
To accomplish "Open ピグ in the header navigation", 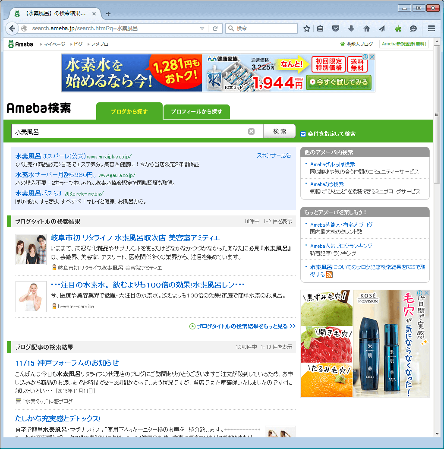I will (x=78, y=44).
